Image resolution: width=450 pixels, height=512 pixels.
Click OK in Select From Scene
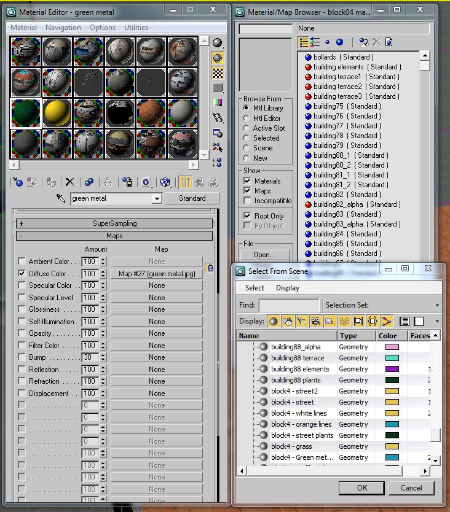(361, 488)
